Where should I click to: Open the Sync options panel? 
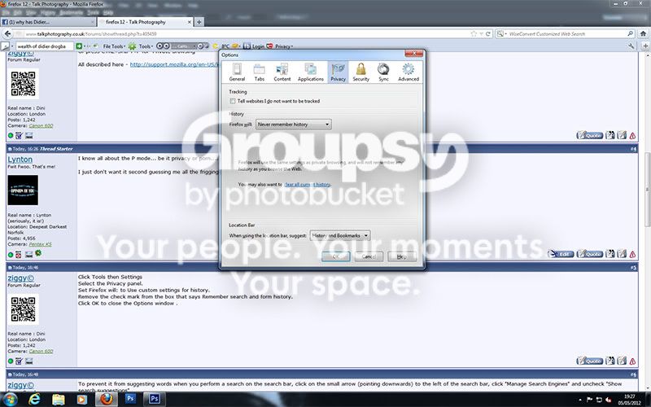point(383,72)
